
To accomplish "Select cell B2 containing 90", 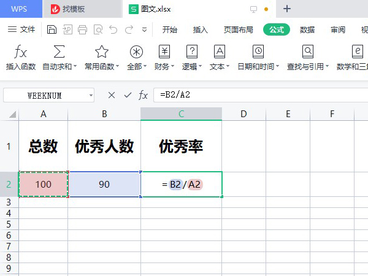I will click(x=104, y=185).
